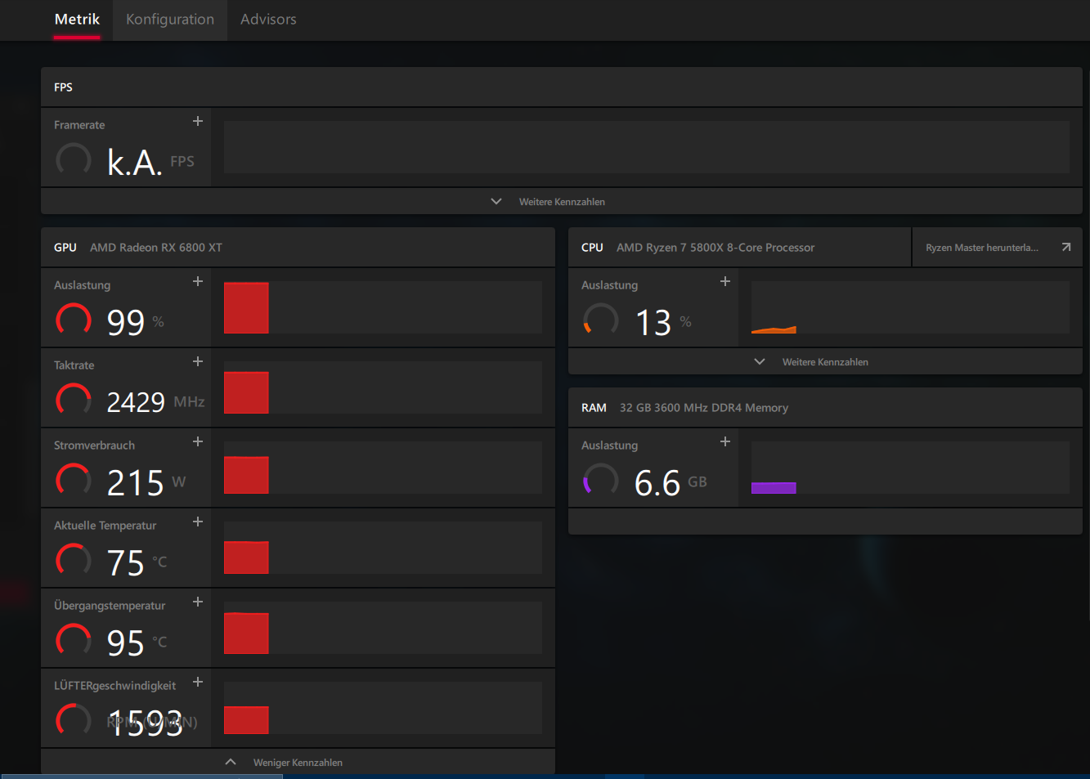The image size is (1090, 779).
Task: Click the plus icon beside RAM Auslastung
Action: point(725,441)
